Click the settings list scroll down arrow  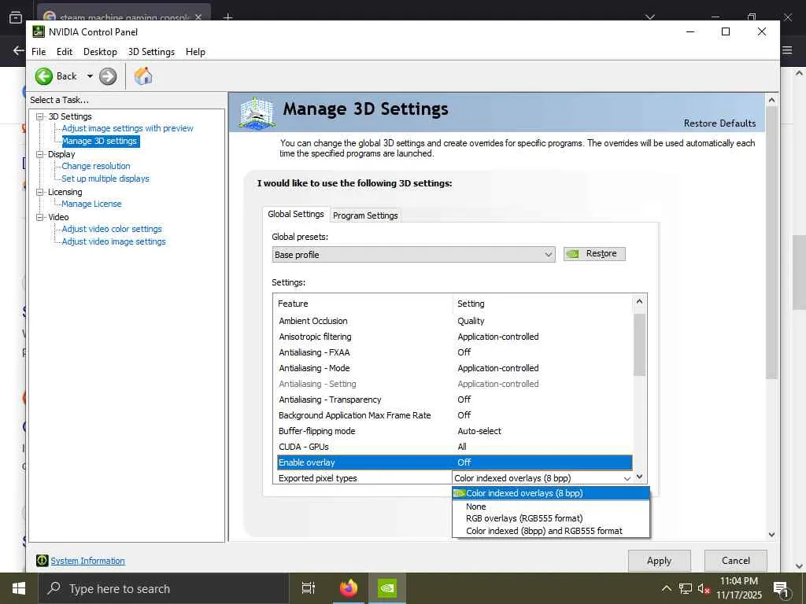click(639, 477)
